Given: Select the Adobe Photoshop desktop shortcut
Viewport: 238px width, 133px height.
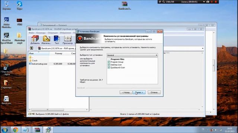Looking at the screenshot, I should coord(6,23).
